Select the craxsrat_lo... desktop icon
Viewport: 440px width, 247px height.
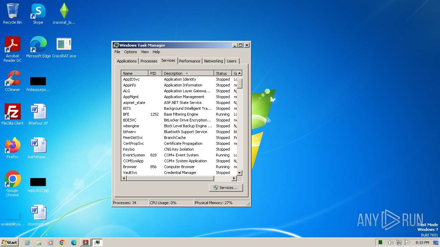pos(64,14)
